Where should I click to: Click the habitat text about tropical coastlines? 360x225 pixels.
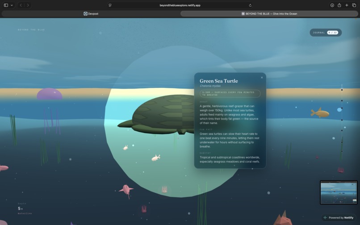230,159
